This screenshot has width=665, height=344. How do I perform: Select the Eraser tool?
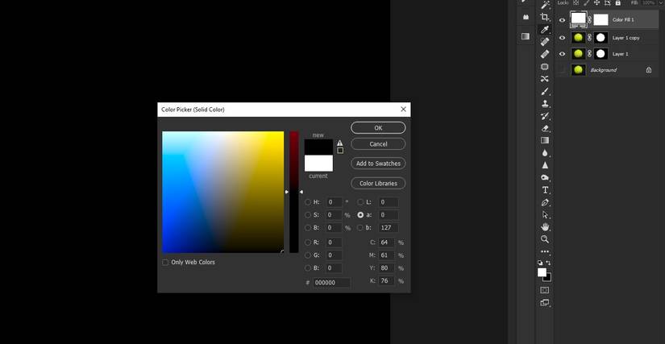click(x=545, y=128)
